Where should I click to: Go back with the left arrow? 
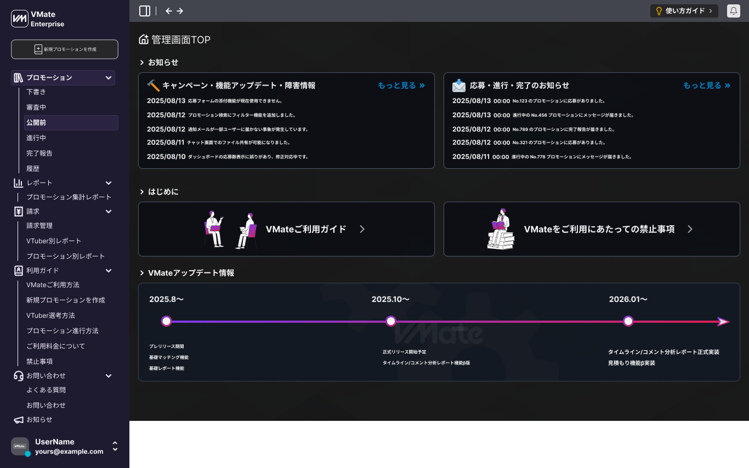[169, 11]
